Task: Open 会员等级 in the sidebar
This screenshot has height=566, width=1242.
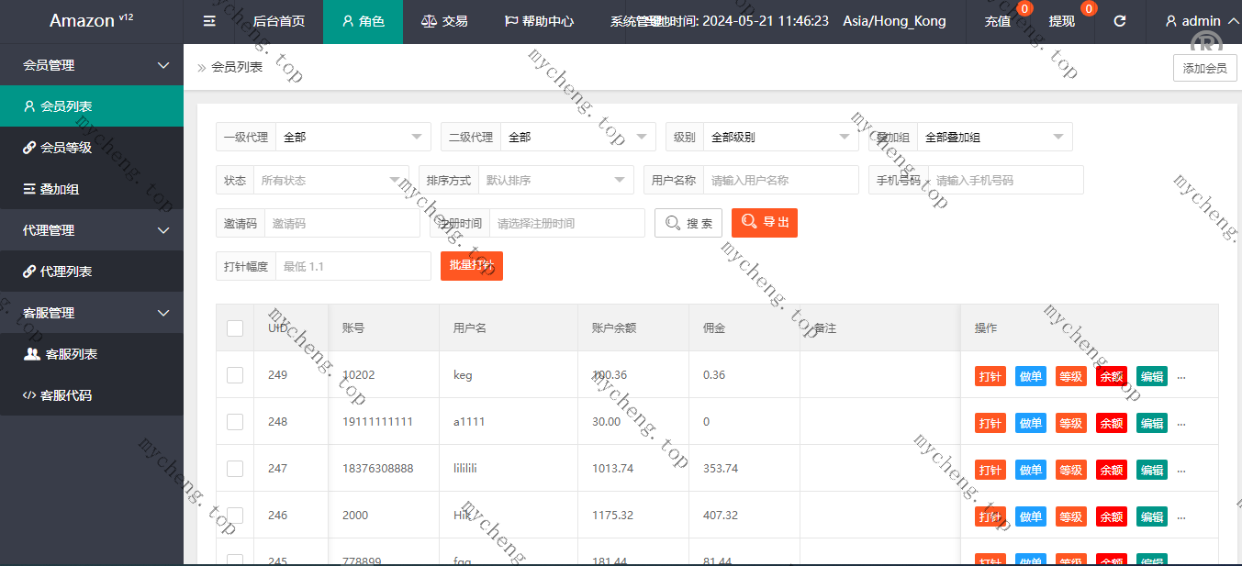Action: click(x=66, y=148)
